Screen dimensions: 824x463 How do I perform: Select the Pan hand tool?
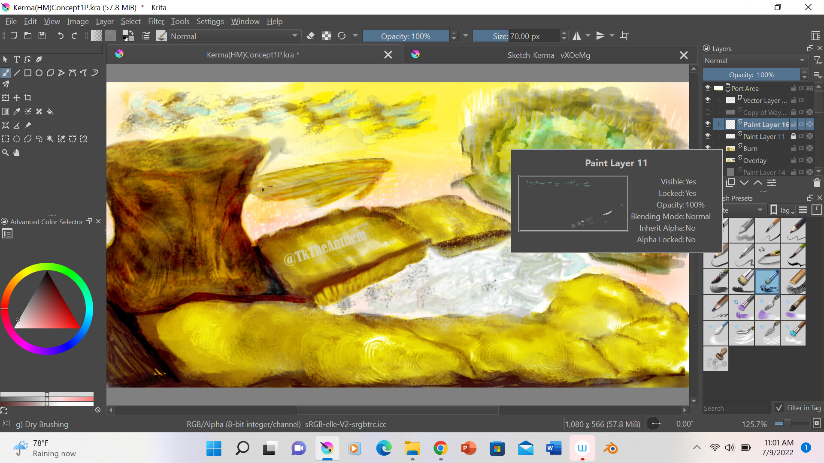coord(17,153)
